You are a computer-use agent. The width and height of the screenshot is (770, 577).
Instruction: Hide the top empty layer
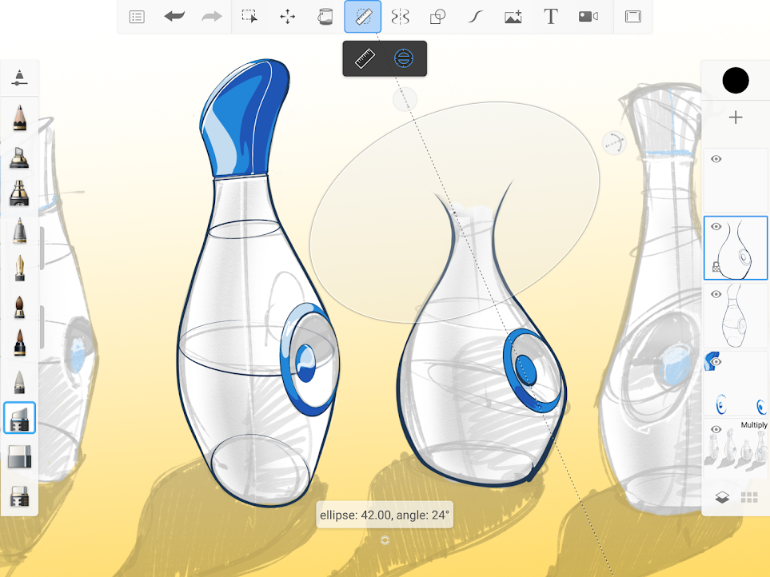715,159
